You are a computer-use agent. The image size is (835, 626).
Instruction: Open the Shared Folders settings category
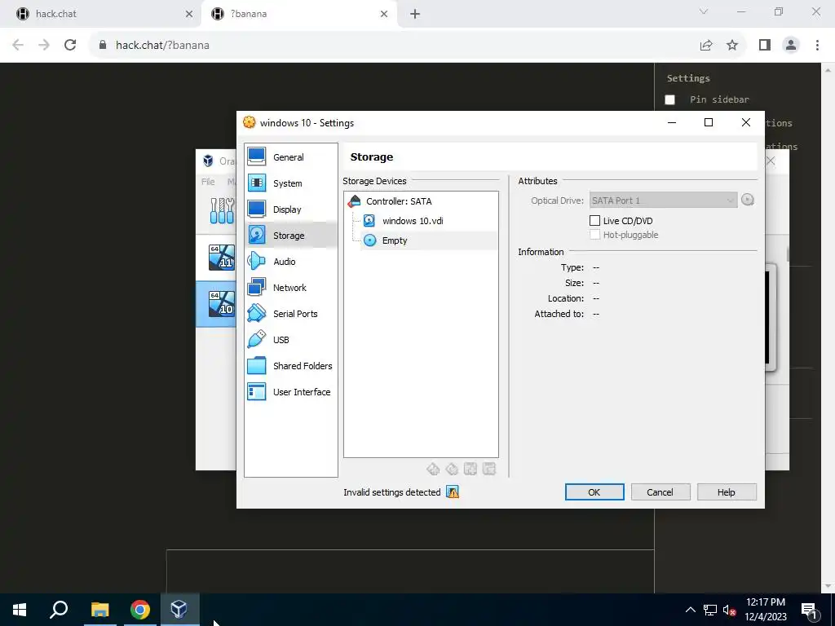[x=291, y=366]
